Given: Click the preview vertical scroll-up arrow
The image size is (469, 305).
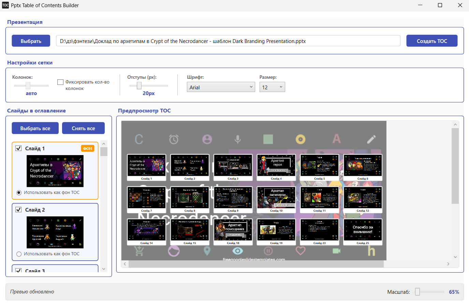Looking at the screenshot, I should (455, 124).
